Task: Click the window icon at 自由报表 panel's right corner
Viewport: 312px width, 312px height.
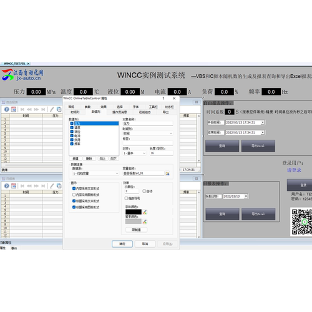Action: 197,102
